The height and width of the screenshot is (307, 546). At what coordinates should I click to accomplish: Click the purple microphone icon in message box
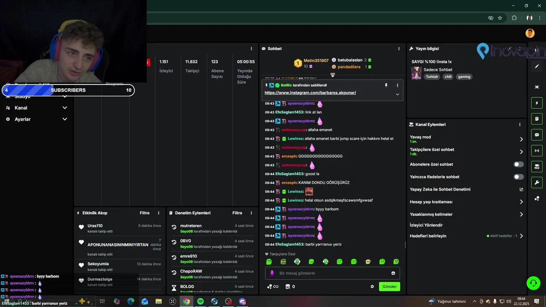pyautogui.click(x=272, y=273)
